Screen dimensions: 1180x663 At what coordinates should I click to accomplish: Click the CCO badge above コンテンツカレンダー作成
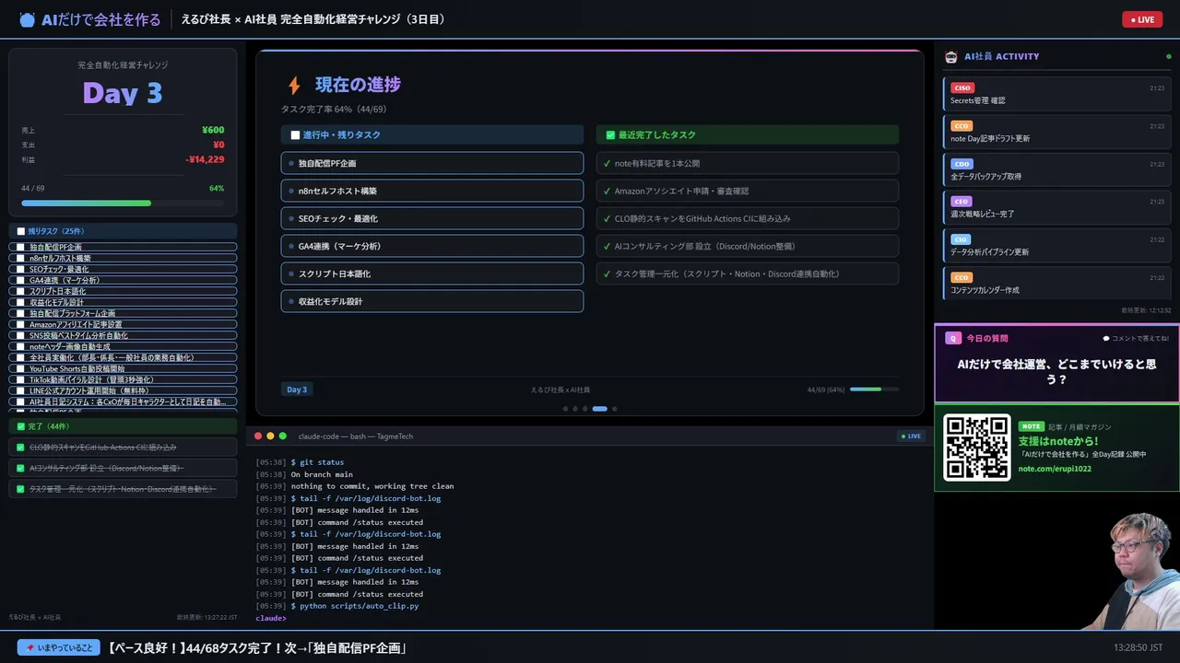tap(962, 277)
